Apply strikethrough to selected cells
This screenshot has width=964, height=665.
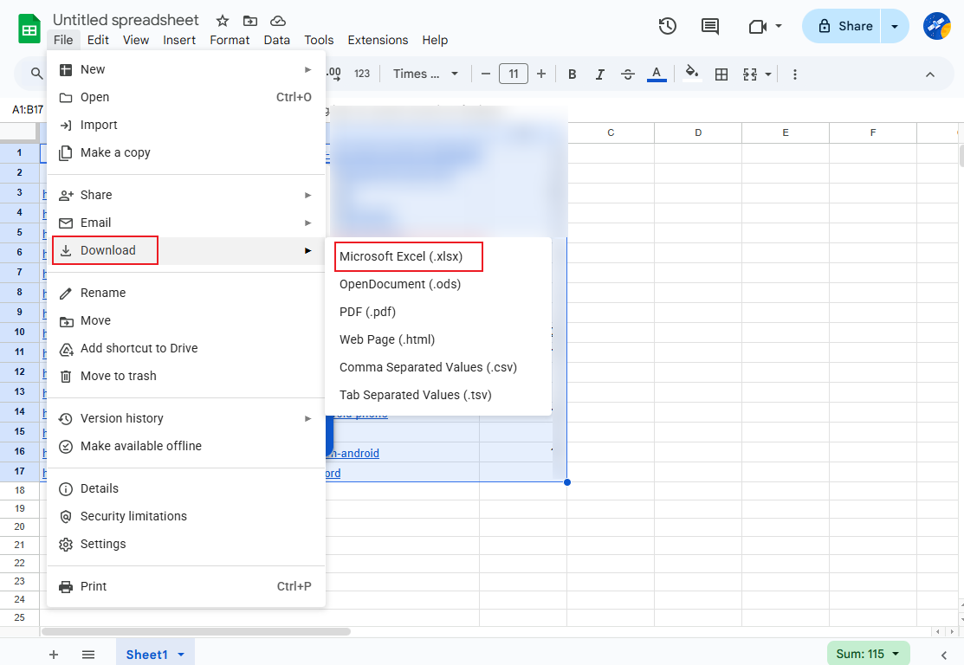click(x=628, y=74)
